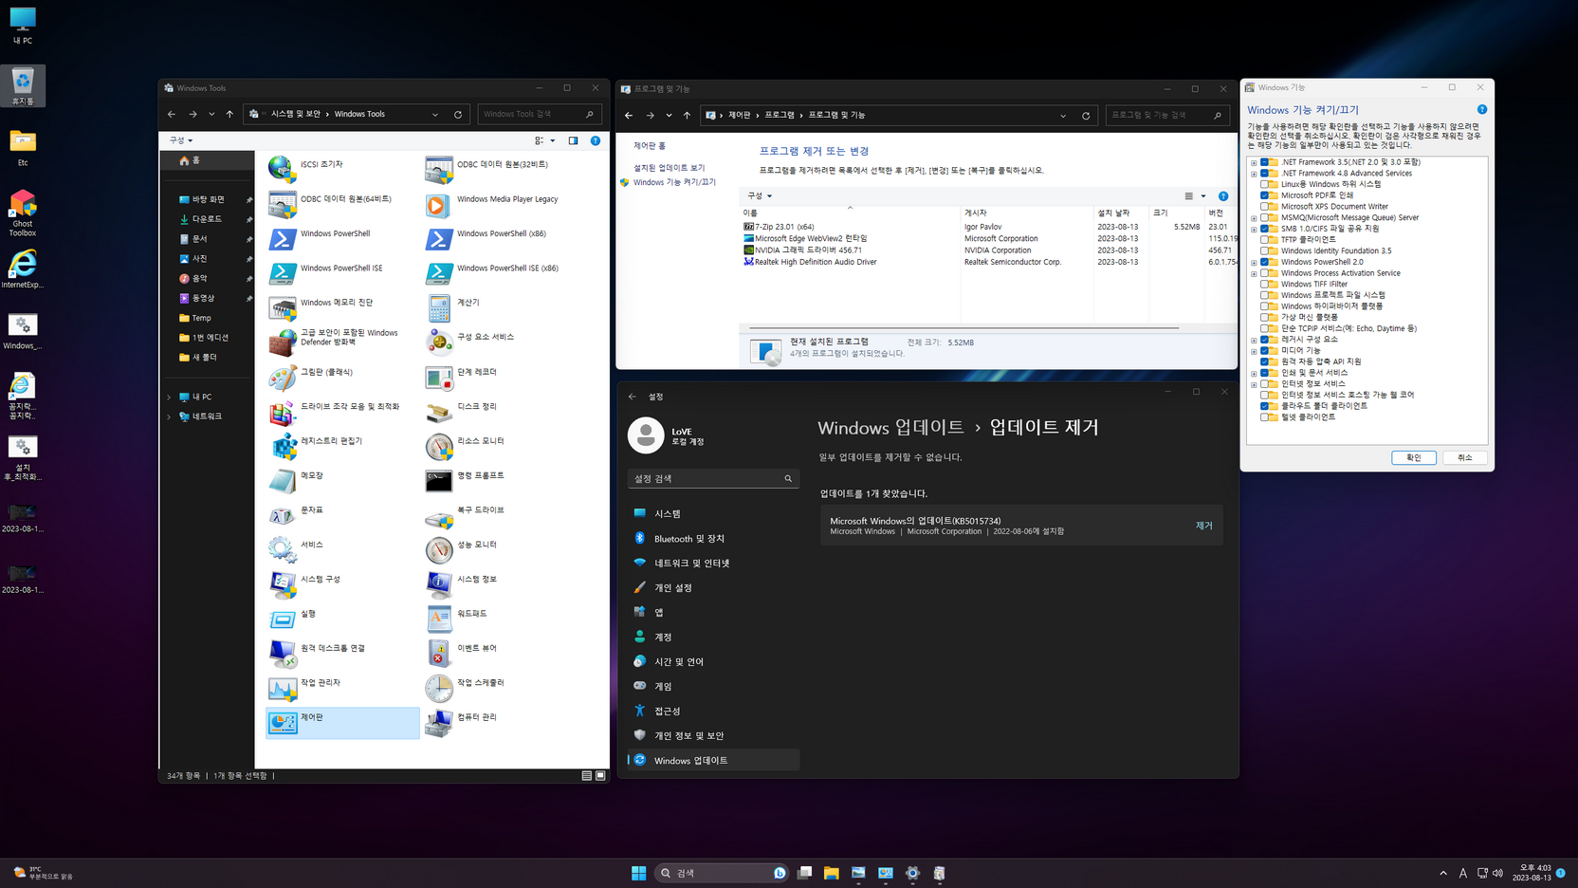
Task: Expand .NET Framework 3.5 tree node
Action: 1254,162
